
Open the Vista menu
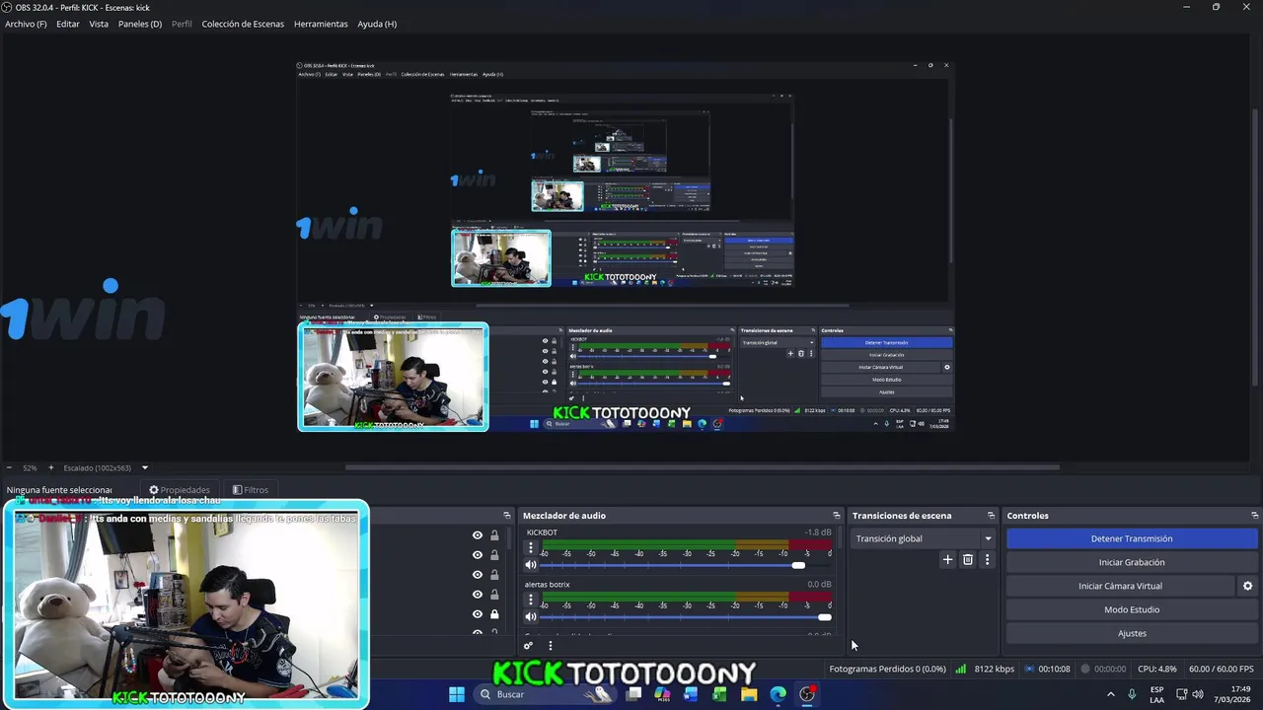tap(99, 24)
